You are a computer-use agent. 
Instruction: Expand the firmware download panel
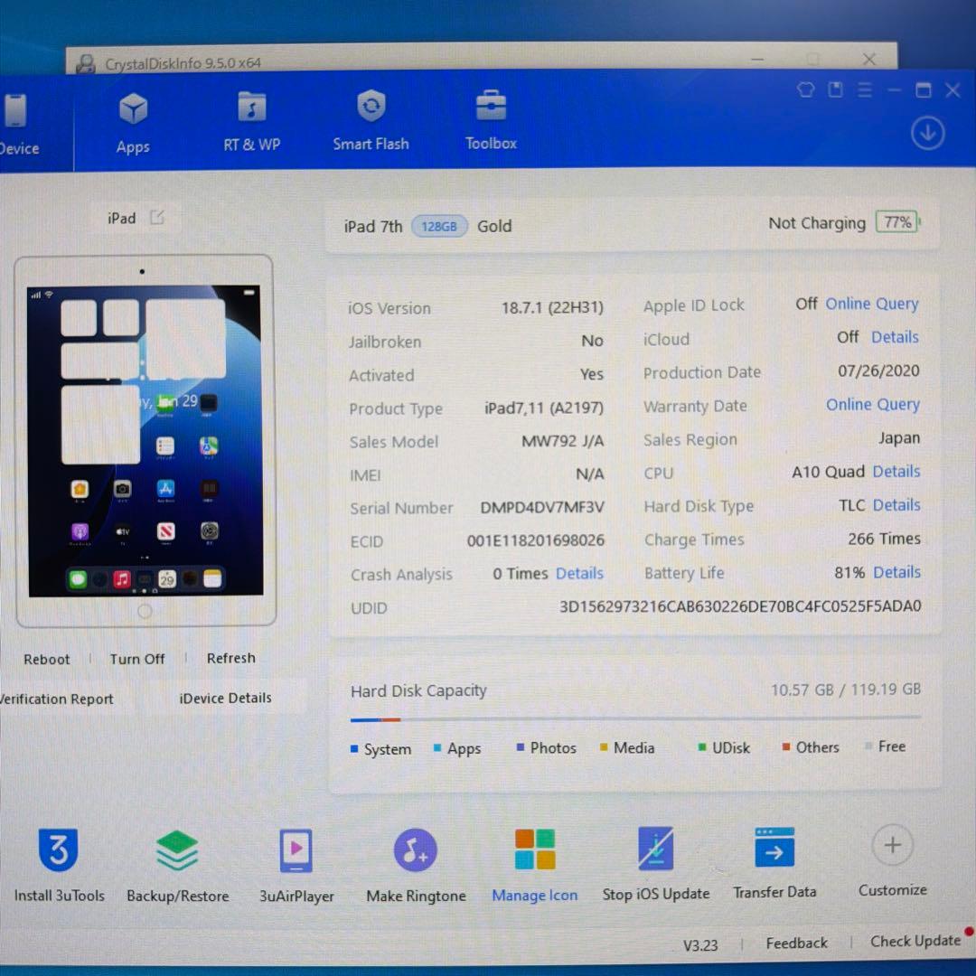click(927, 132)
